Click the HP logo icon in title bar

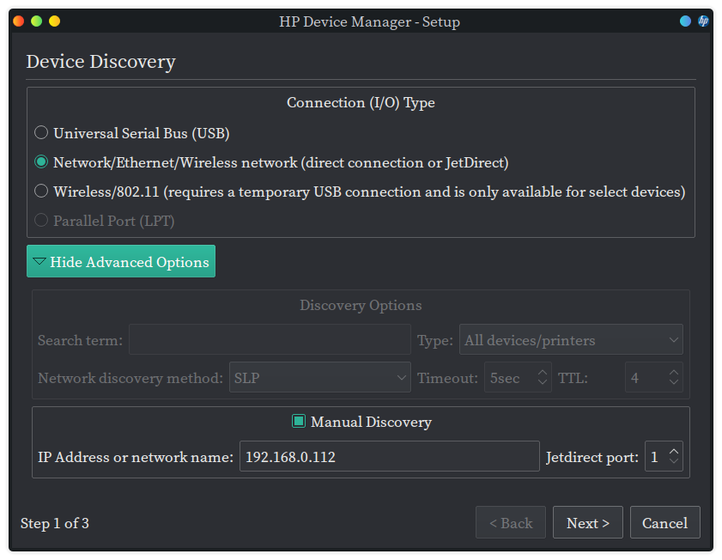click(703, 21)
